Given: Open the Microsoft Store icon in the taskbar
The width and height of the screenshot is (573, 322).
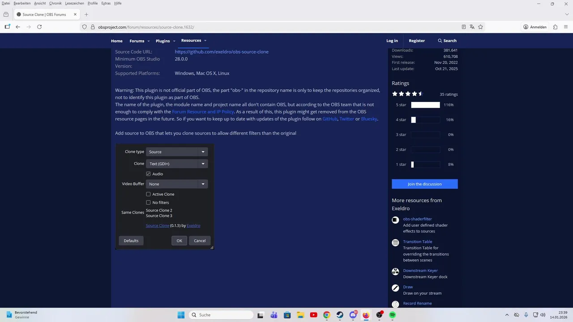Looking at the screenshot, I should pyautogui.click(x=287, y=315).
